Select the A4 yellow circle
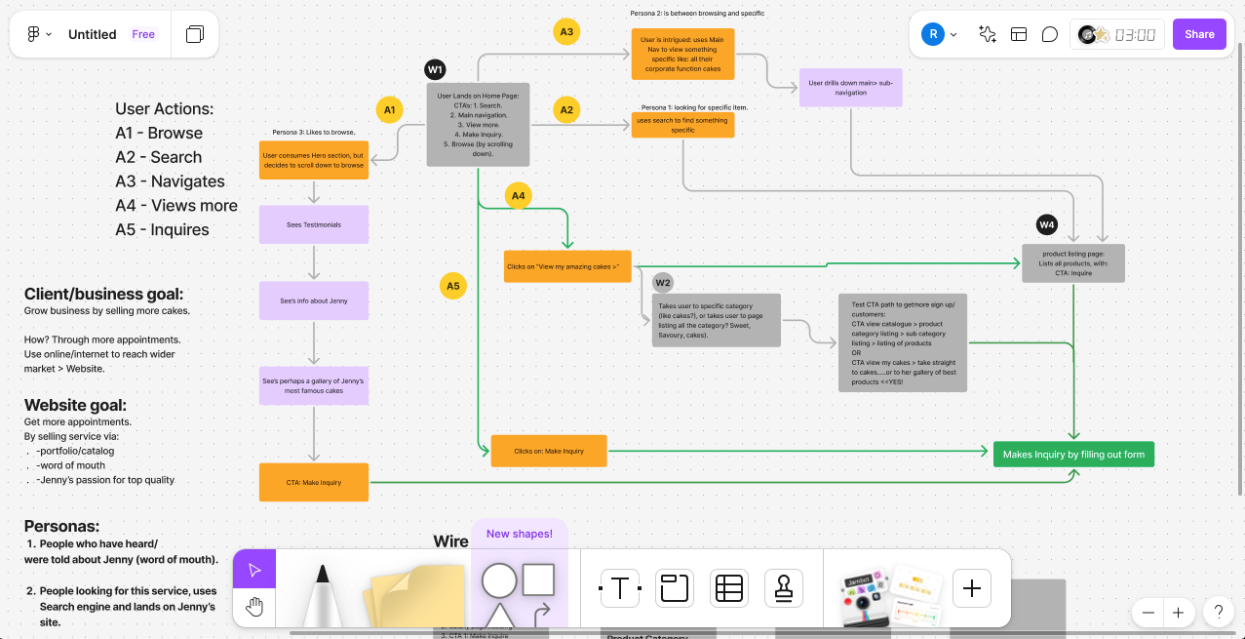1245x639 pixels. click(x=519, y=196)
